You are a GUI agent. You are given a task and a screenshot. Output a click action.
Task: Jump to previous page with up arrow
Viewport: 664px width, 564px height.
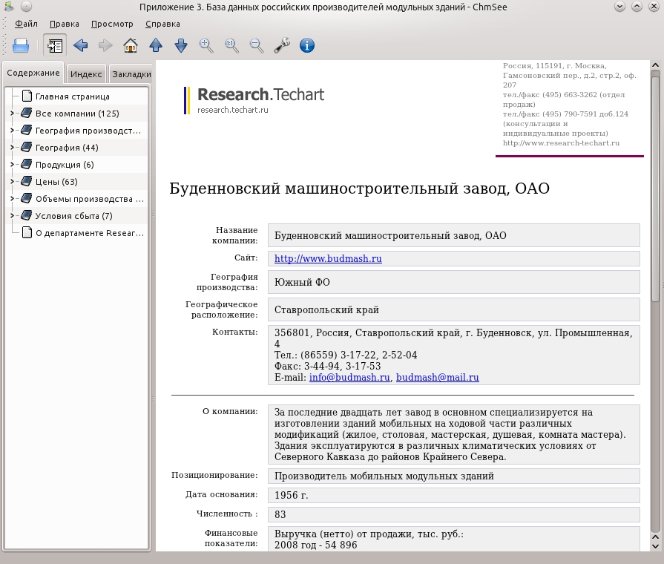156,45
